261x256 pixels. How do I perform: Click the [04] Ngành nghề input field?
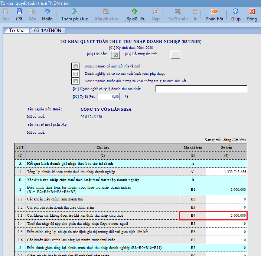click(201, 89)
